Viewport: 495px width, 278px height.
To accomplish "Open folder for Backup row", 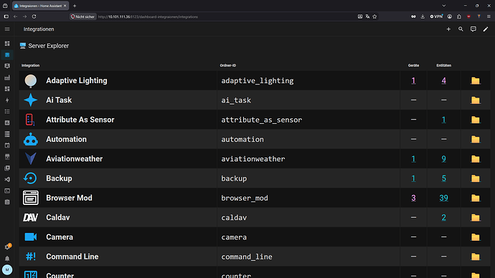I will 476,178.
